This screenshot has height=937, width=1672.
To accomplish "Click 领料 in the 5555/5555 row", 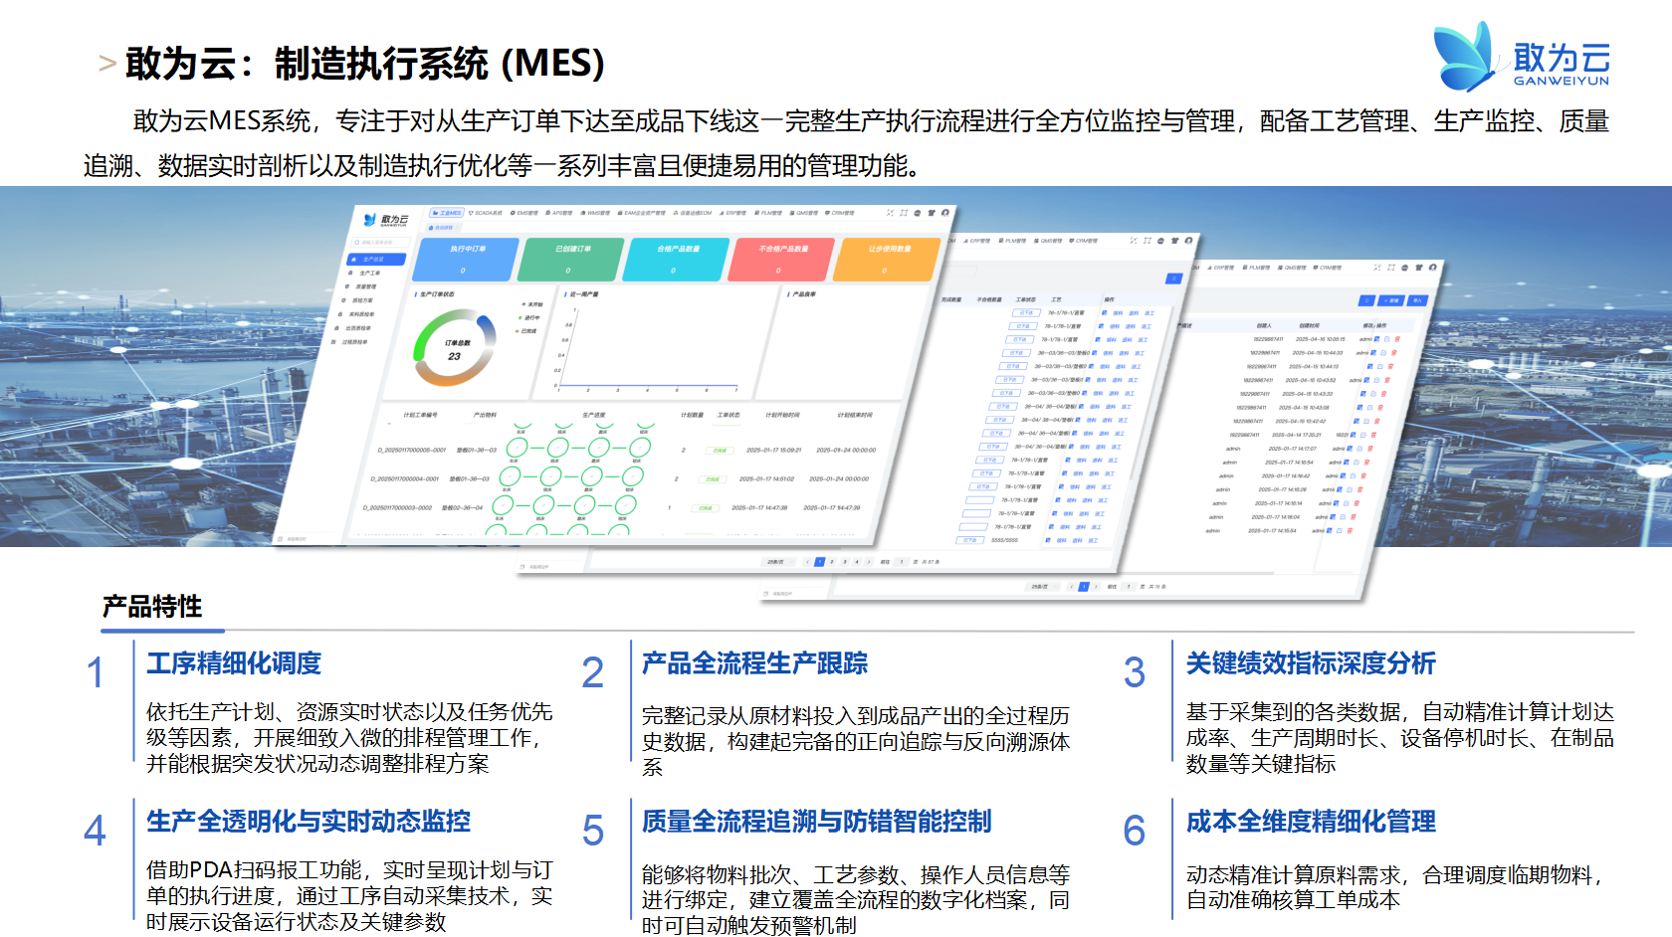I will click(x=1062, y=540).
